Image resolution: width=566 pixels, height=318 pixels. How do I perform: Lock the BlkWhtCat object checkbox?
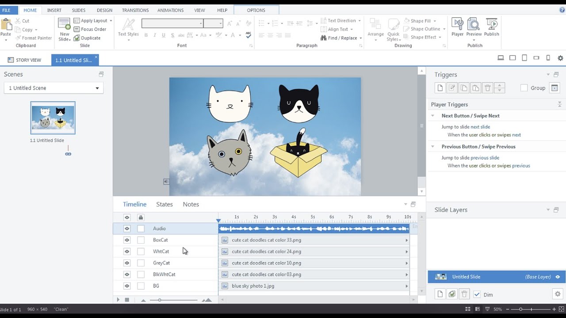tap(141, 274)
